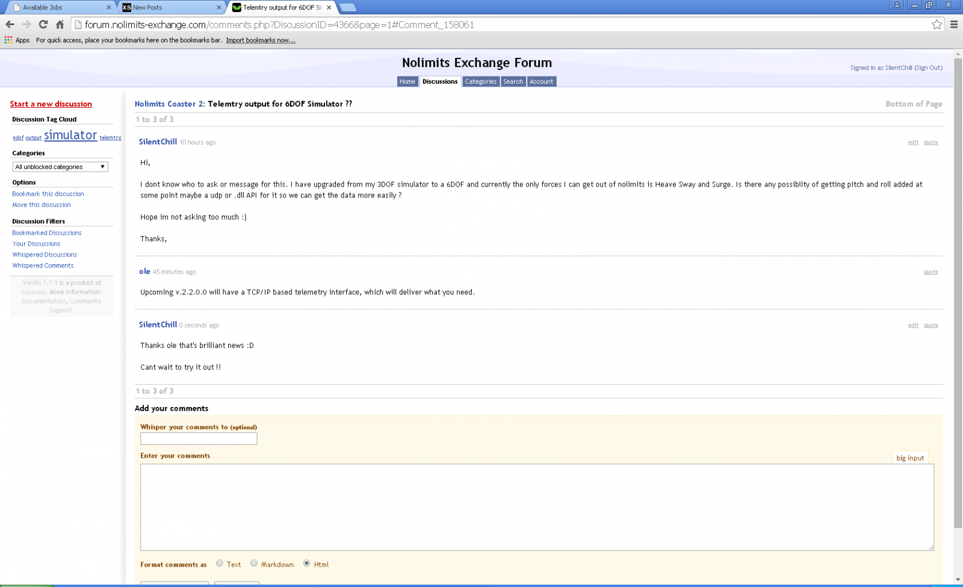Open ole's user profile

coord(144,272)
